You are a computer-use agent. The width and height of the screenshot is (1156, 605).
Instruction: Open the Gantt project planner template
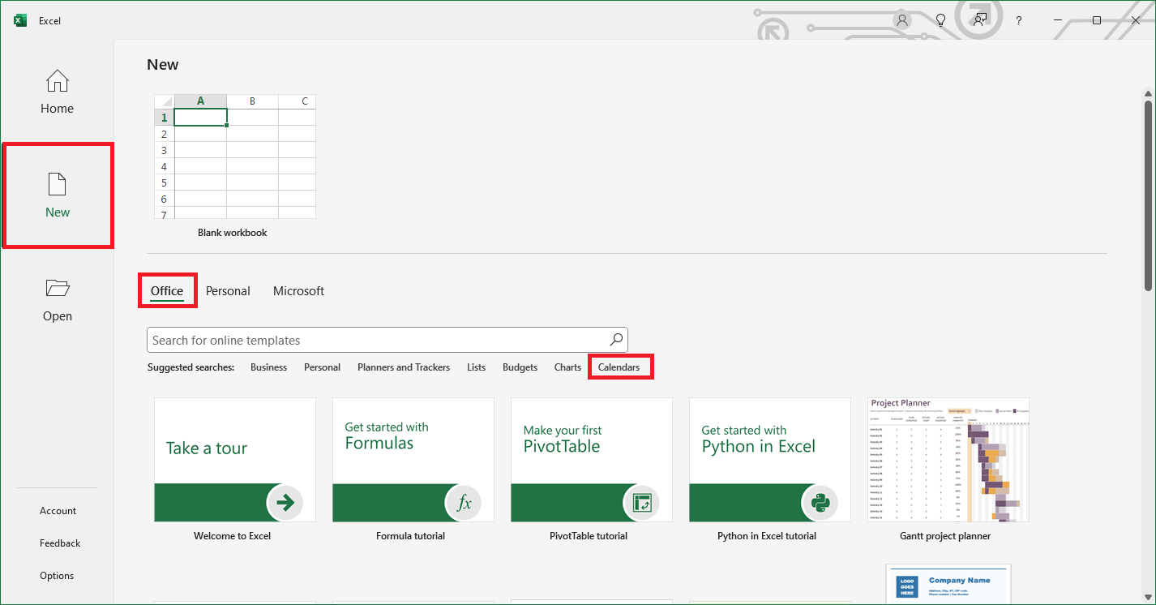pos(948,460)
